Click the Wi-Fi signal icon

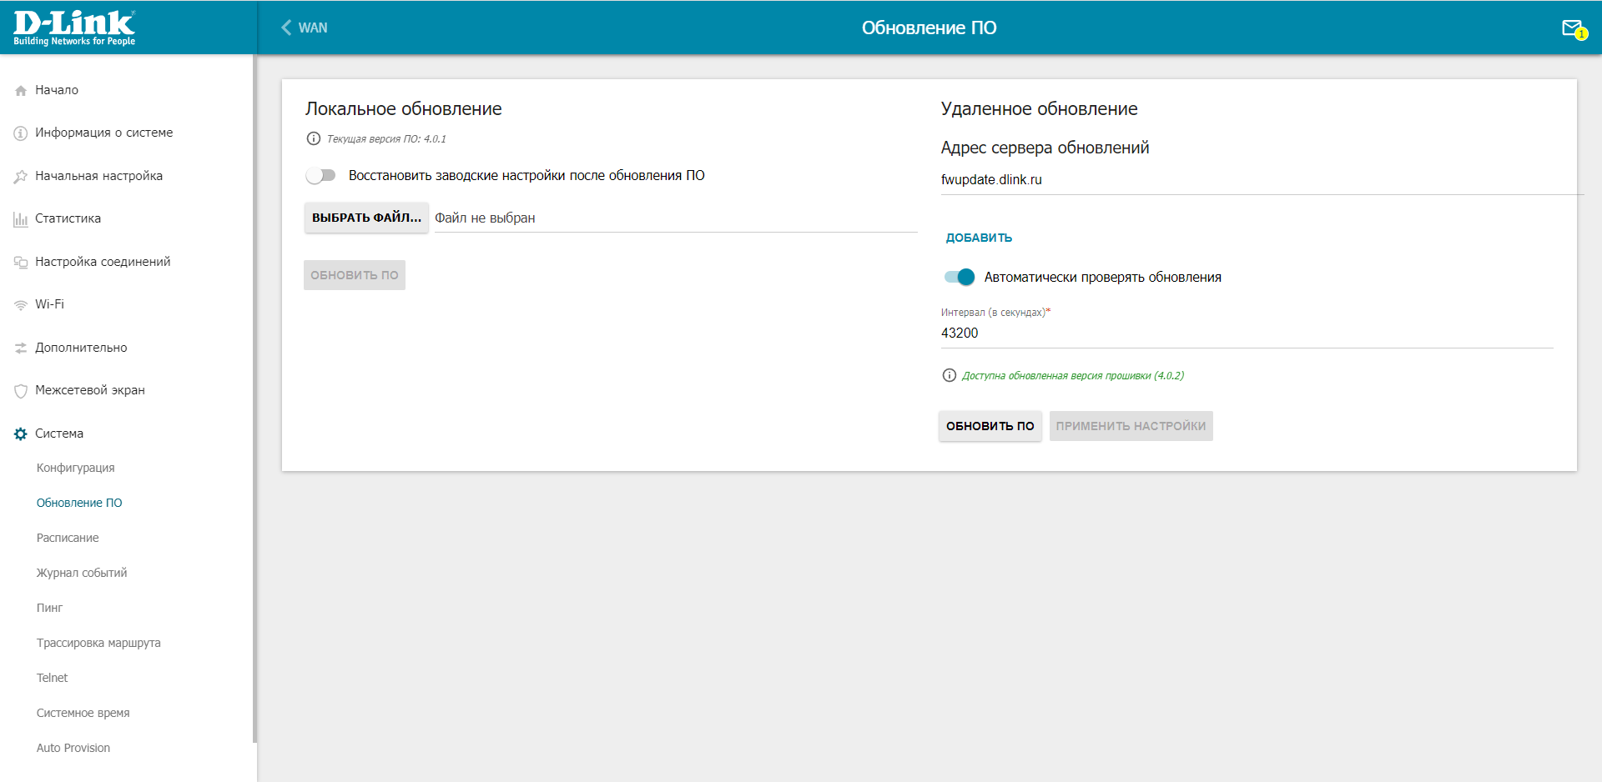(x=21, y=305)
